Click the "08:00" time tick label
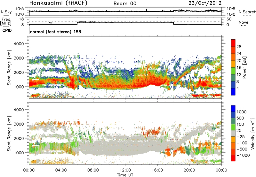The image size is (256, 177). click(x=93, y=170)
